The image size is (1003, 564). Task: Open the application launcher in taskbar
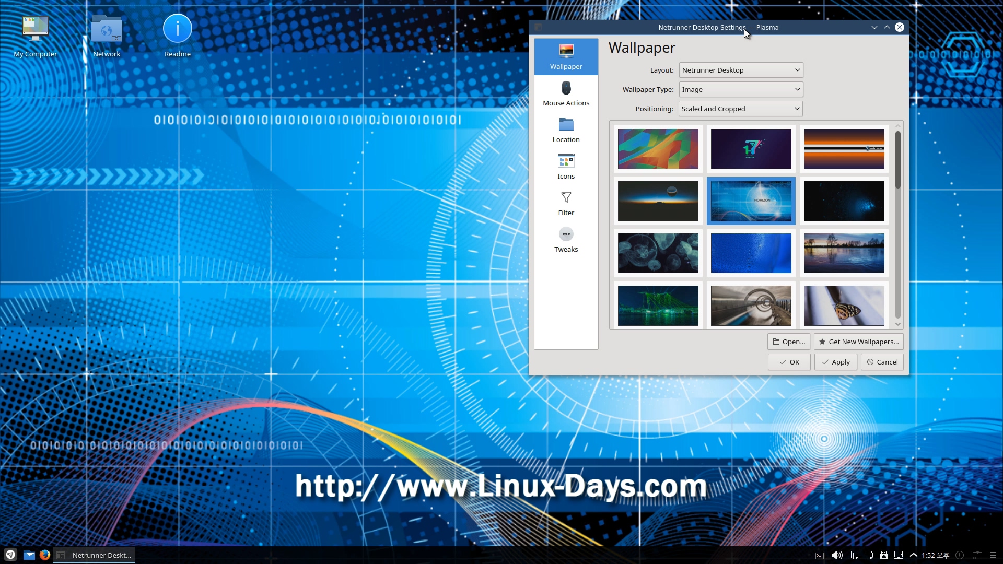10,555
